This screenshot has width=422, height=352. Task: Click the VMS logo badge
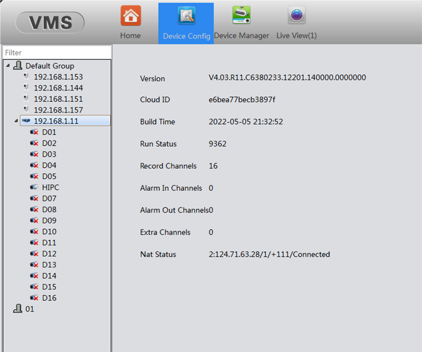[x=51, y=23]
